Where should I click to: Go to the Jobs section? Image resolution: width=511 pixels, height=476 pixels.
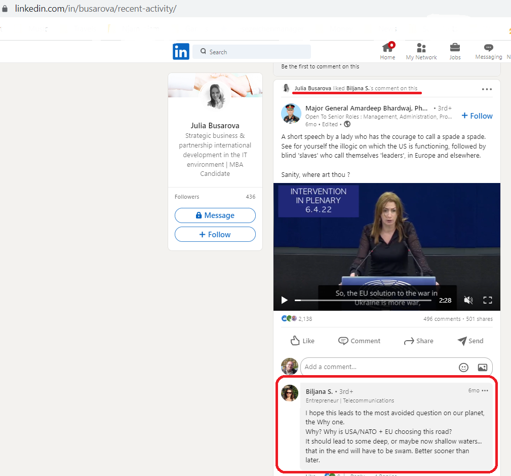(455, 52)
